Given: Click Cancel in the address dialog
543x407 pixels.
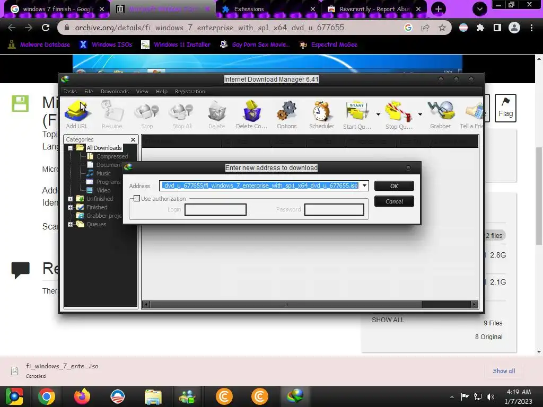Looking at the screenshot, I should click(394, 201).
